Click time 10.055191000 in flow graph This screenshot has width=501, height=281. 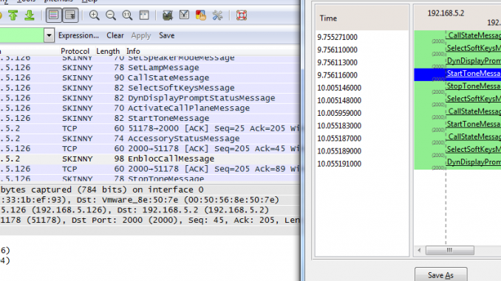point(339,164)
